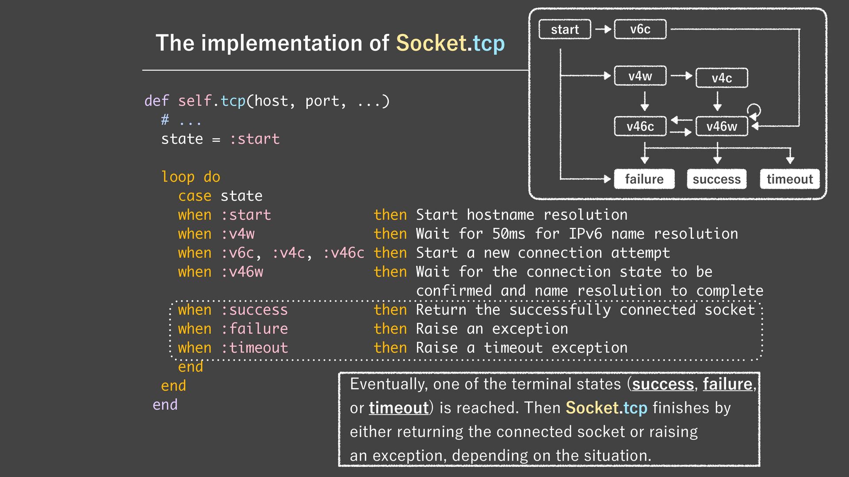Click the arrow between start and v6c
849x477 pixels.
tap(603, 30)
